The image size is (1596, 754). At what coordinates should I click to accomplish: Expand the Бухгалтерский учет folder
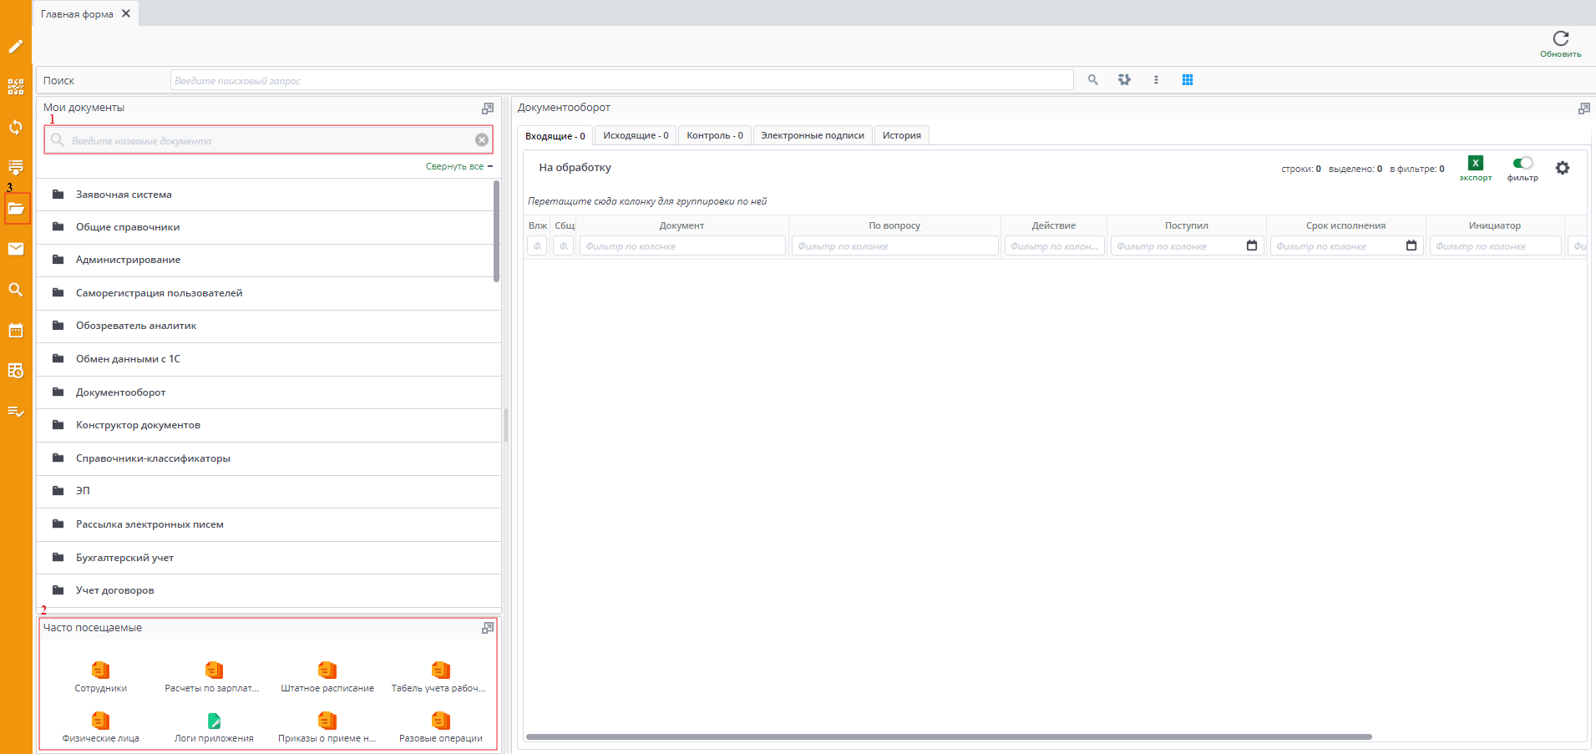[124, 558]
